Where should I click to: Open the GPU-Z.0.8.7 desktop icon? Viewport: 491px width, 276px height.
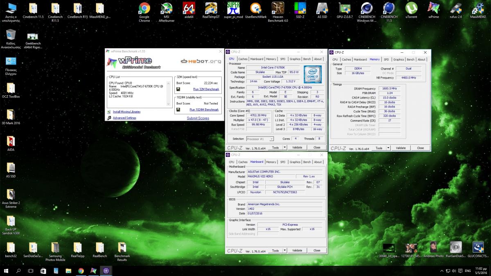[345, 11]
